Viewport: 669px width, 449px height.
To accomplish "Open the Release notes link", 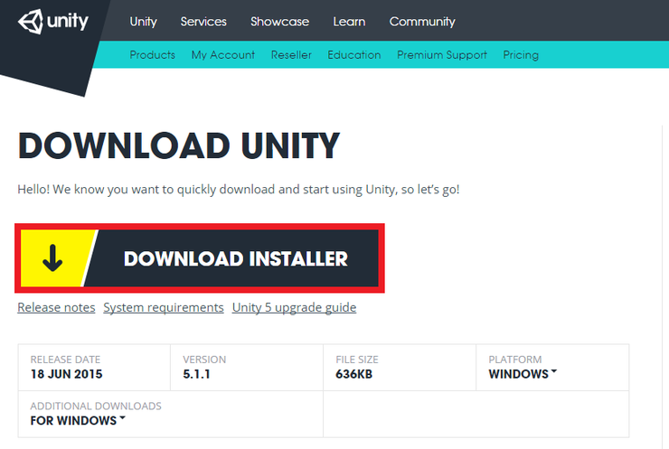I will (56, 307).
